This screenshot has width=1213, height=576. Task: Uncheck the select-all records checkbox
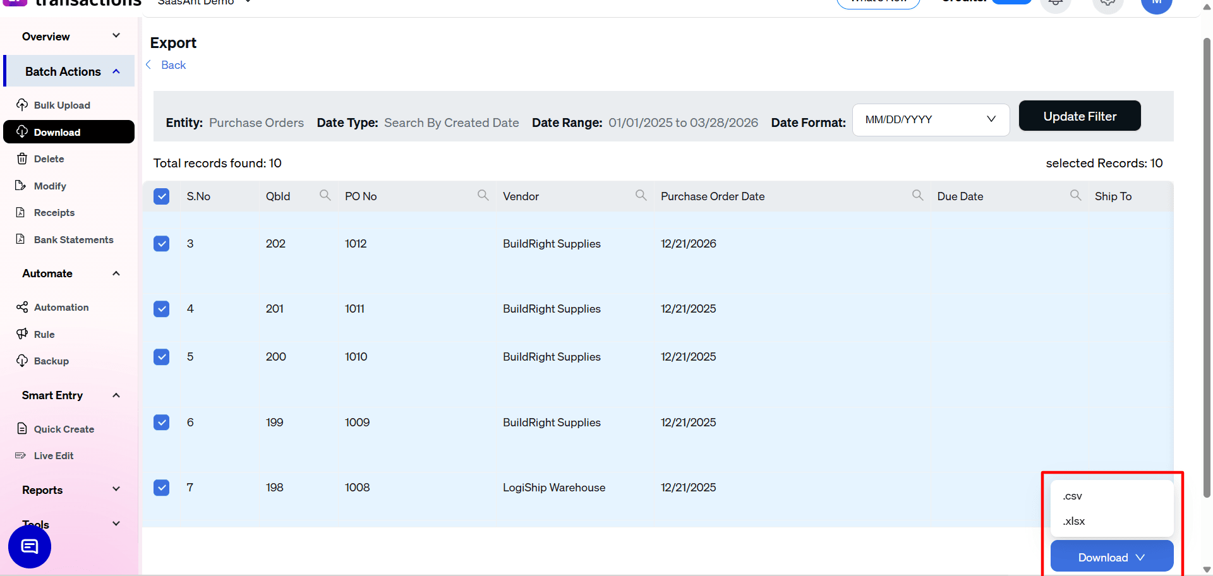pos(162,196)
